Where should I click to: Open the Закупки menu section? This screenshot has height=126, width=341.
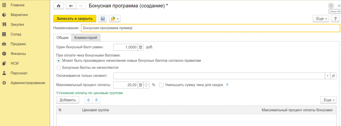(x=17, y=25)
